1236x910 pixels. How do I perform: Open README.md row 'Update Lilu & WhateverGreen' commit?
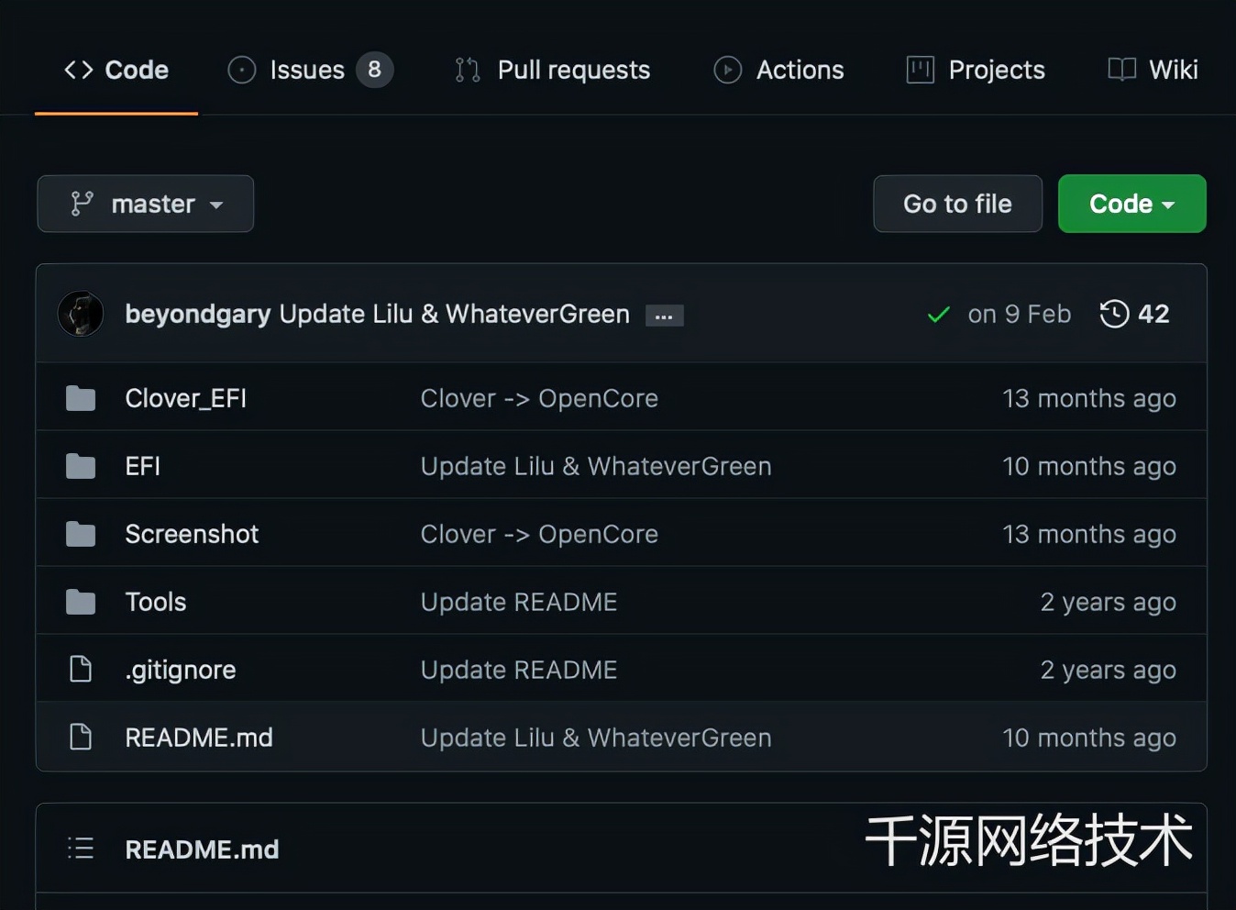(596, 738)
